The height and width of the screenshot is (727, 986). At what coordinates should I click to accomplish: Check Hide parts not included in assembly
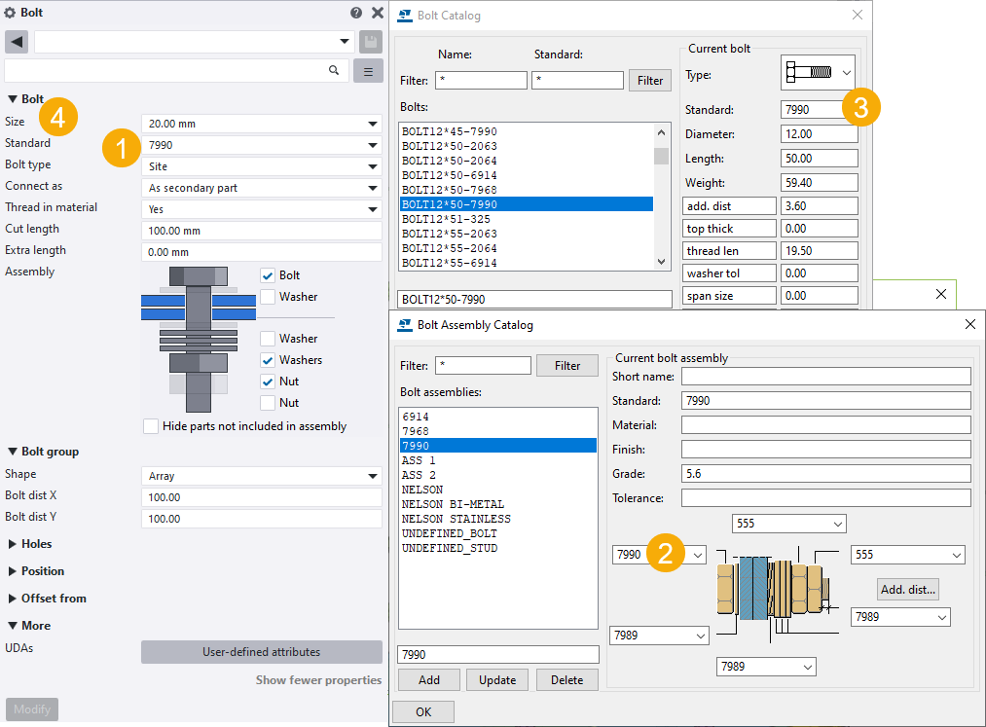(x=151, y=425)
